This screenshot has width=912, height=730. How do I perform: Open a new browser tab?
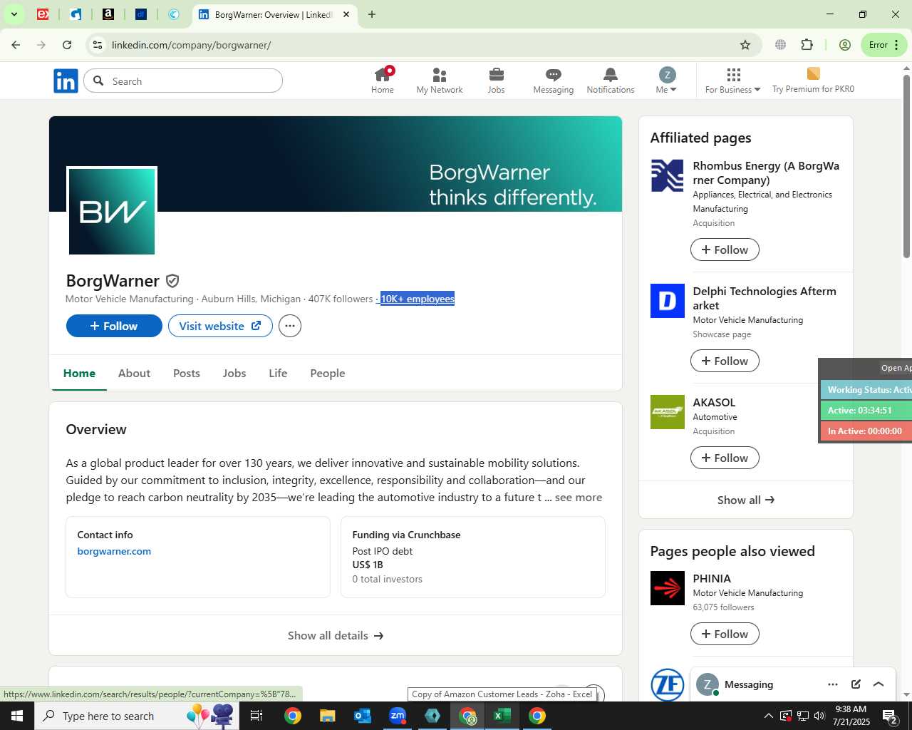372,14
